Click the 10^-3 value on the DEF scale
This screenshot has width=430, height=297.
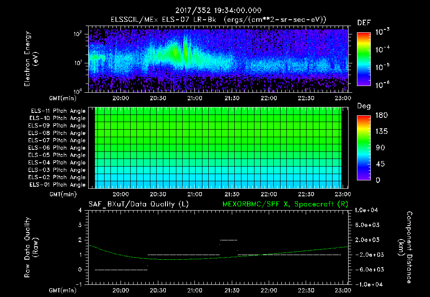click(382, 32)
